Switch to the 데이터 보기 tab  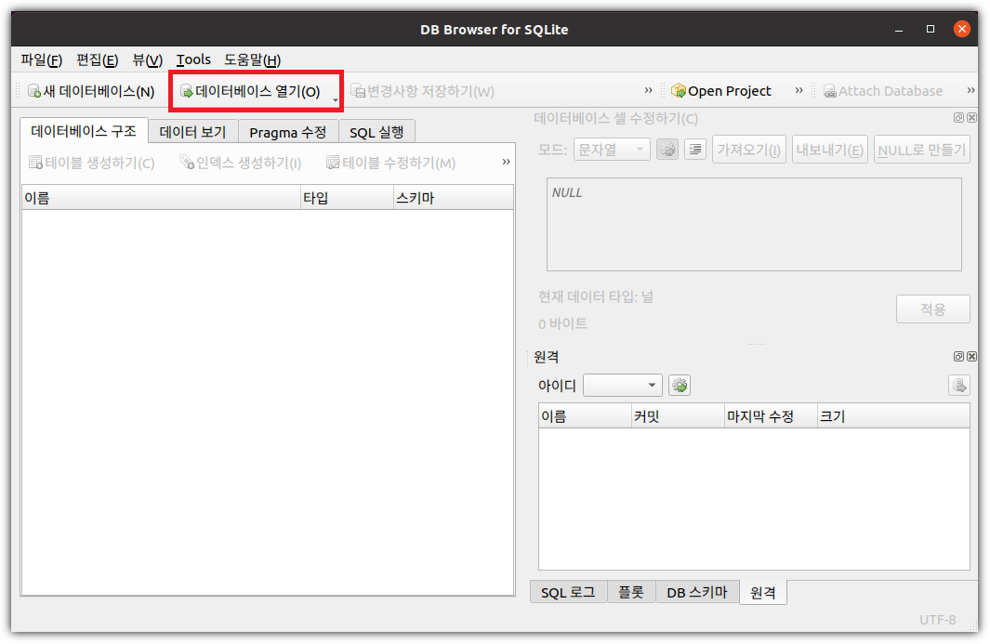tap(192, 132)
